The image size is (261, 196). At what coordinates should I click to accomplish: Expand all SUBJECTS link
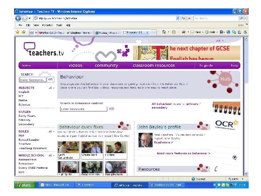click(x=51, y=88)
